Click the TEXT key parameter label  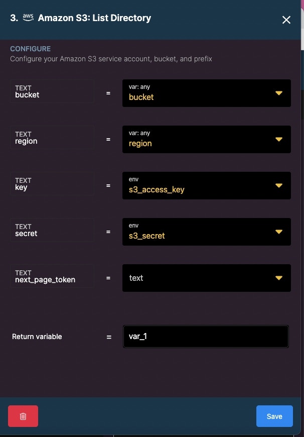click(x=52, y=184)
